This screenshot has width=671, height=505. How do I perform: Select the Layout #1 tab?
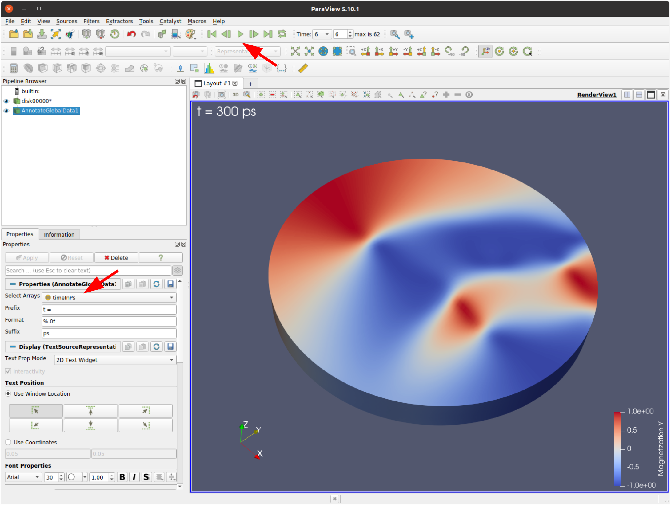point(217,84)
